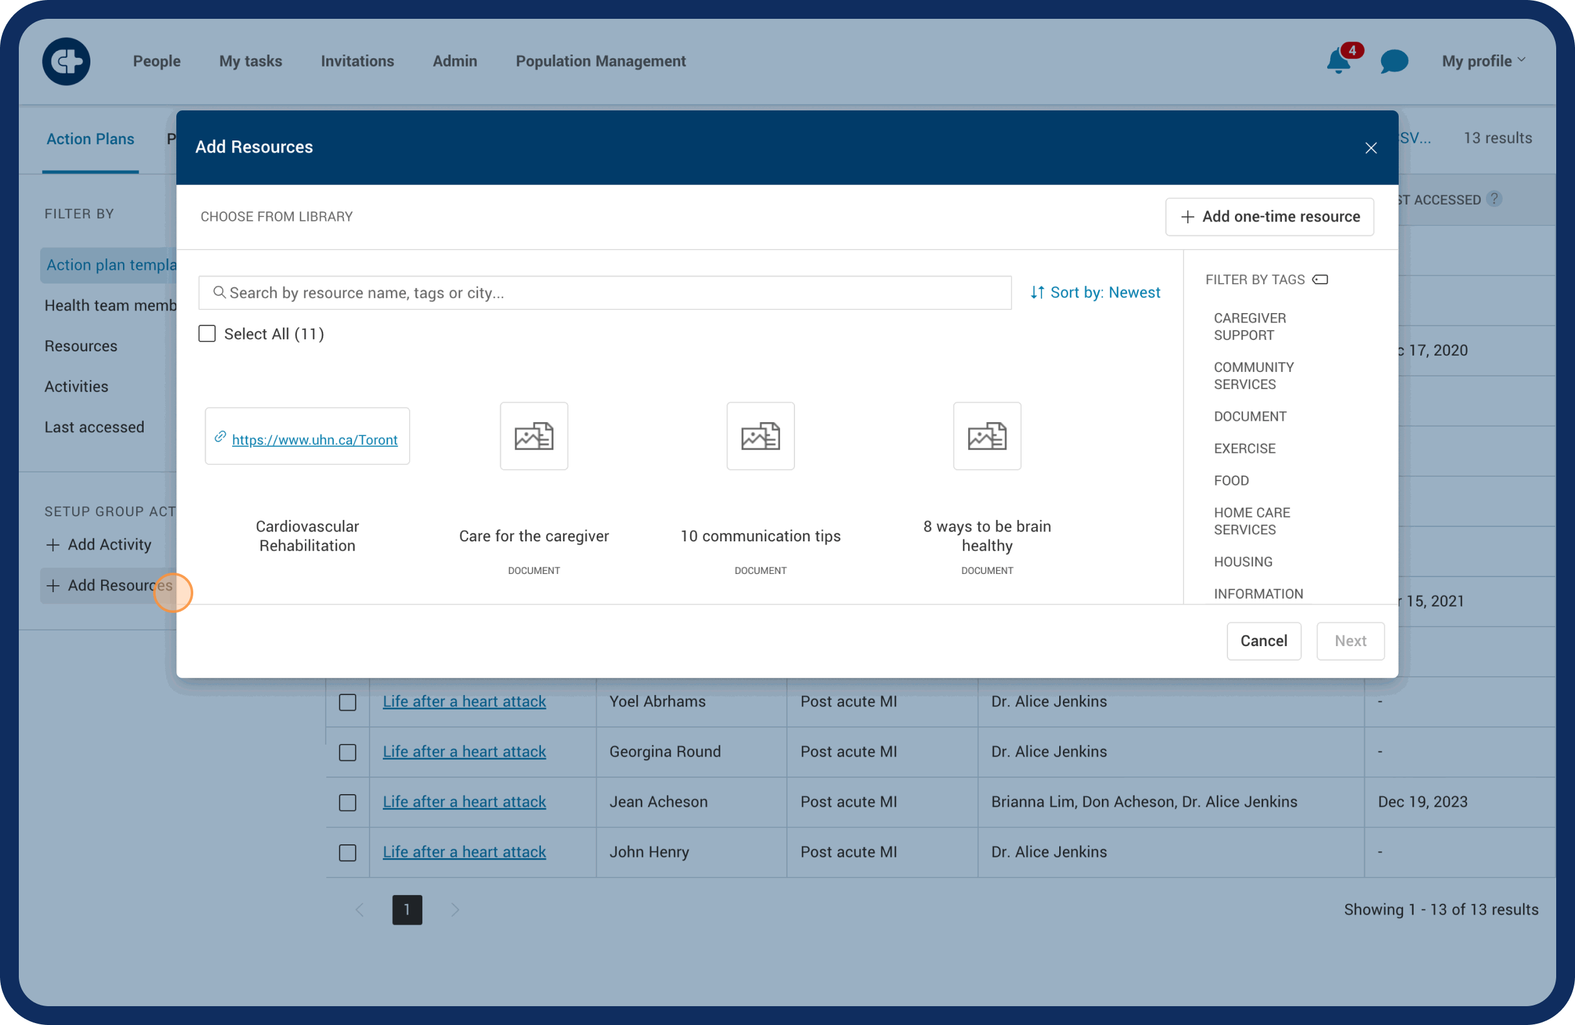1575x1025 pixels.
Task: Expand the My profile menu
Action: coord(1483,61)
